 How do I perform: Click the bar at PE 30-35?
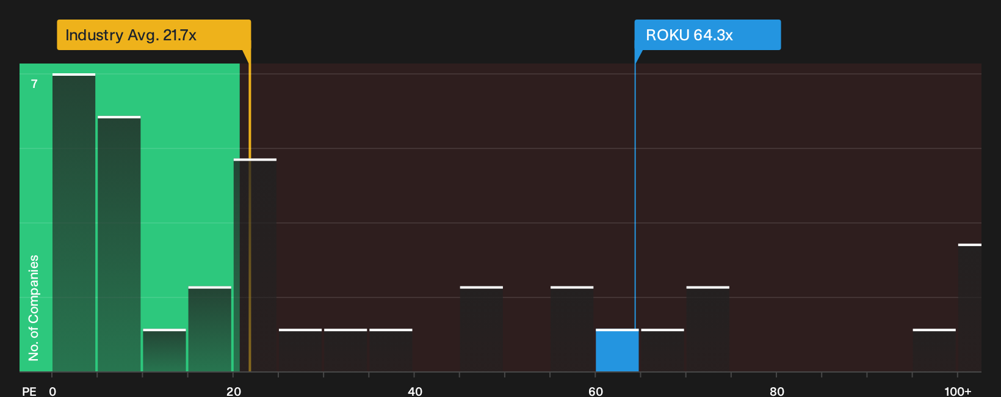coord(345,351)
